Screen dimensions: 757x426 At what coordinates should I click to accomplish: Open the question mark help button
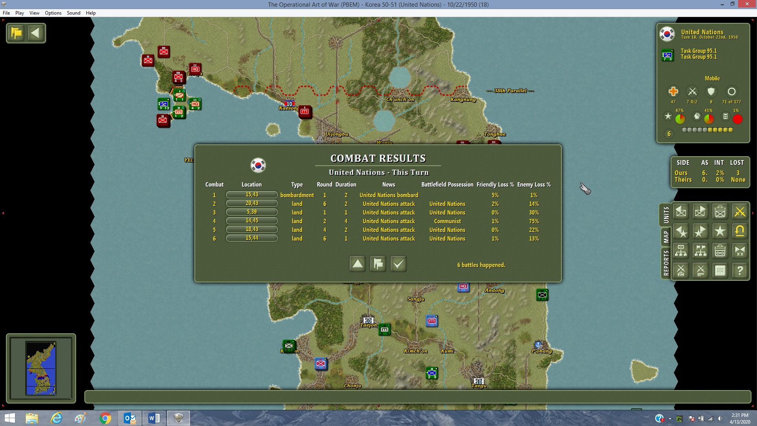click(740, 271)
